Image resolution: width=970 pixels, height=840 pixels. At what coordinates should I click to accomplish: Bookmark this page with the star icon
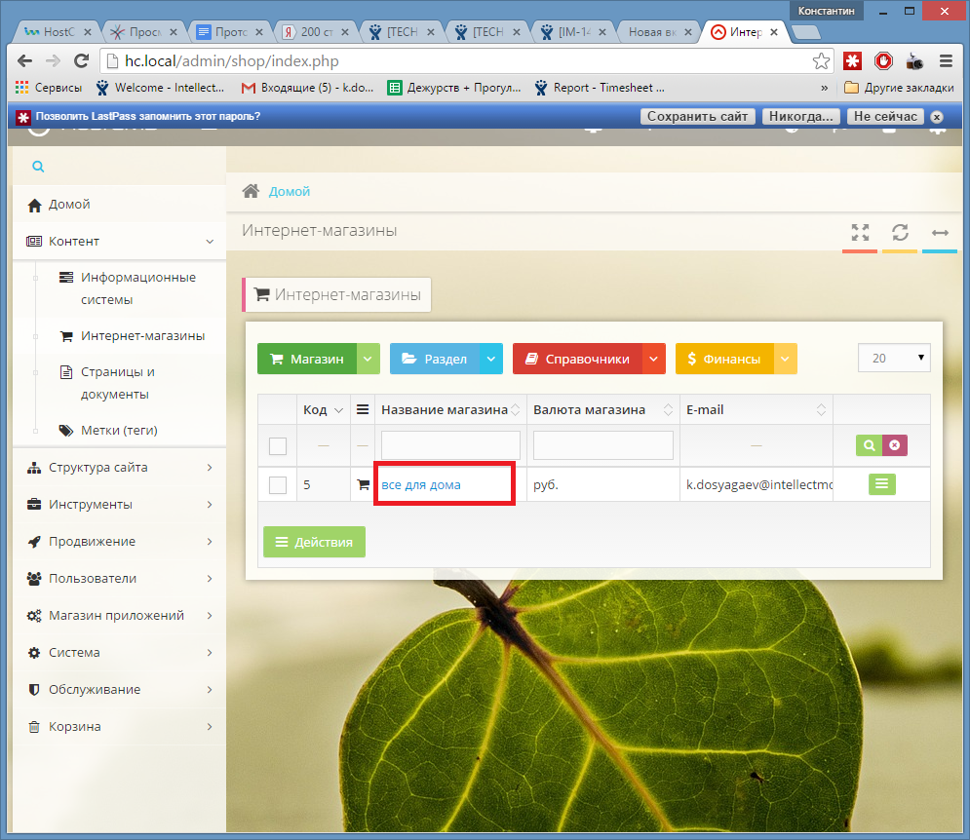point(821,61)
